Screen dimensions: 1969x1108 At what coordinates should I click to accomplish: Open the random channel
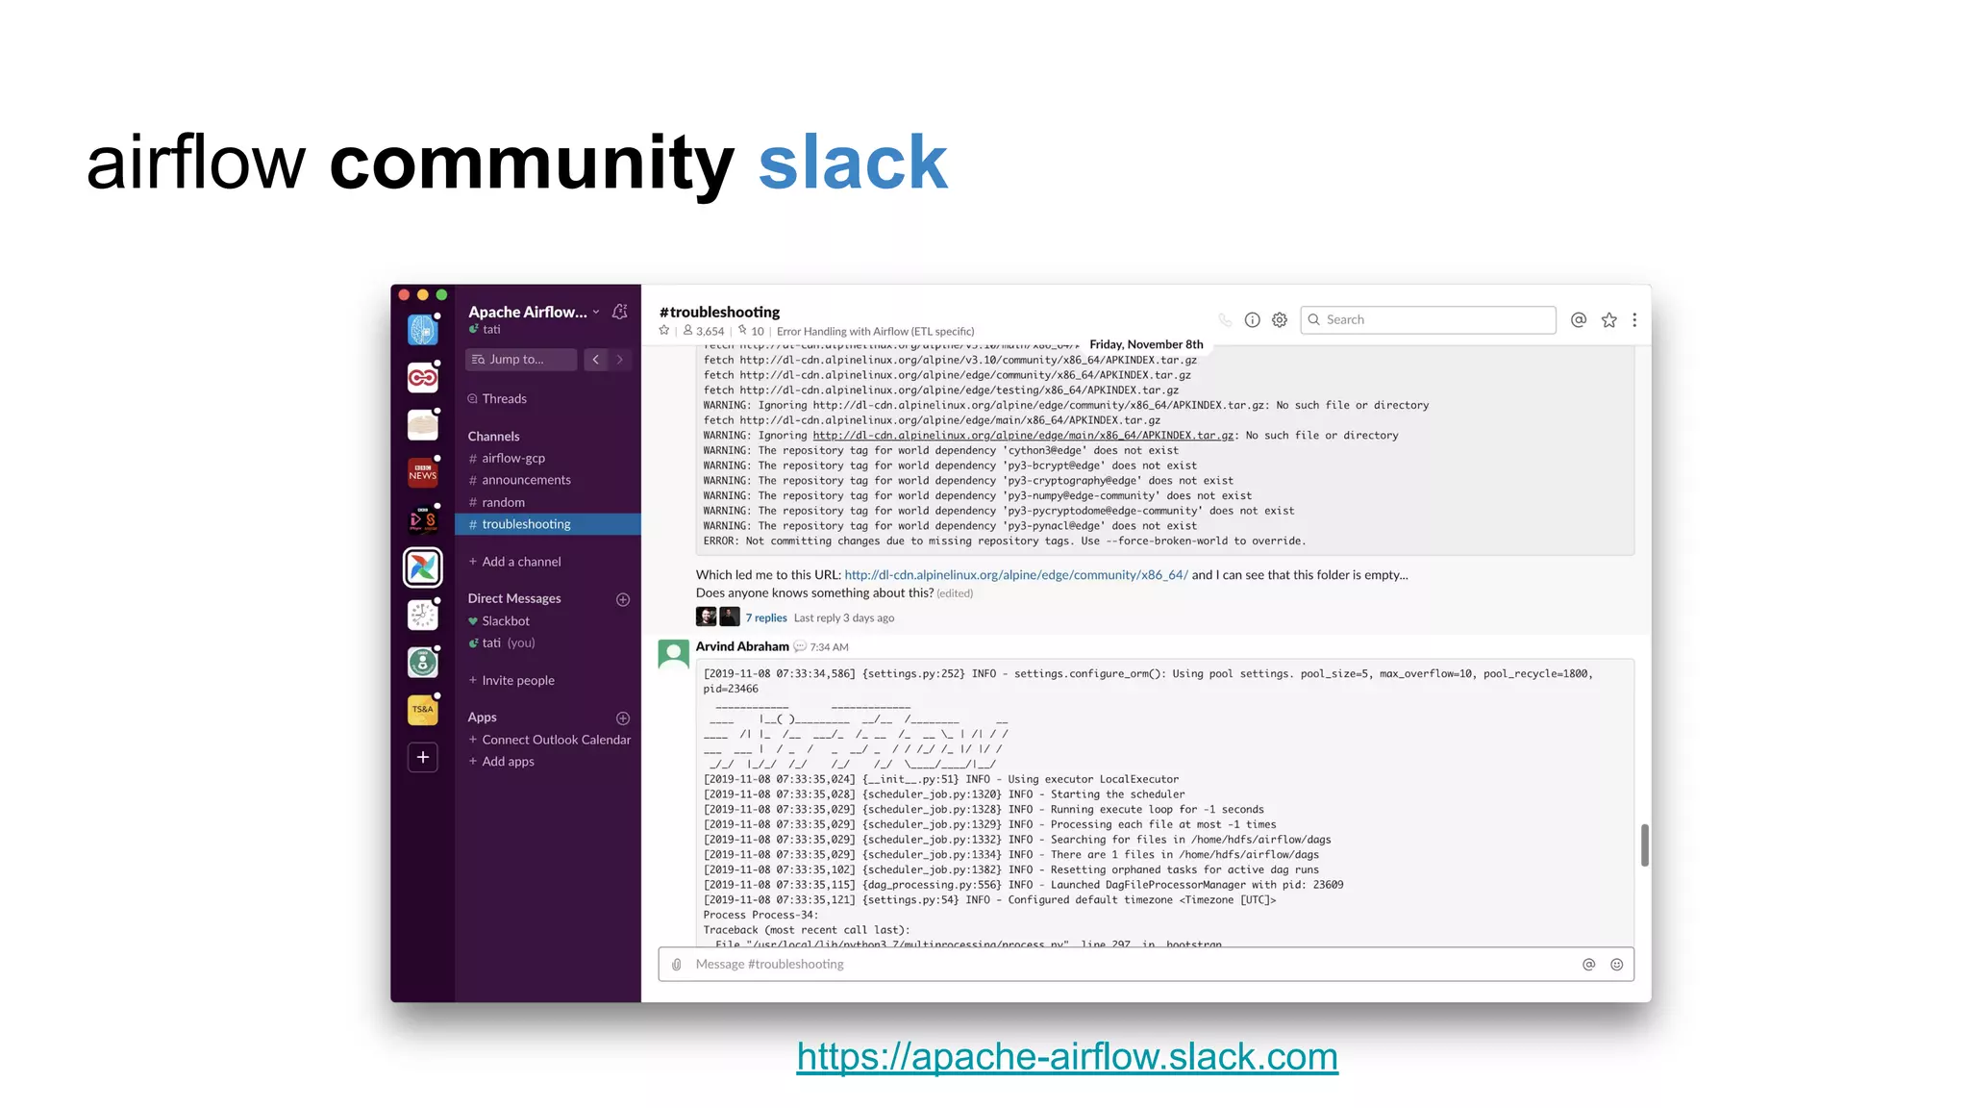[x=503, y=502]
